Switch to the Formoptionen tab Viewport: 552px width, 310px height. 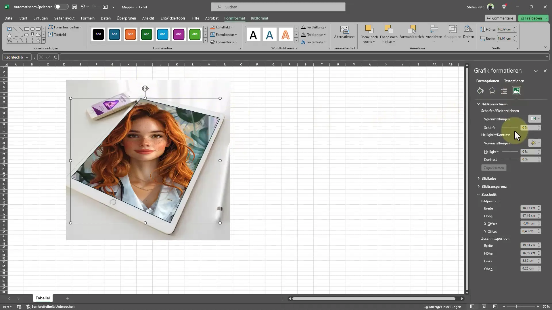[488, 81]
